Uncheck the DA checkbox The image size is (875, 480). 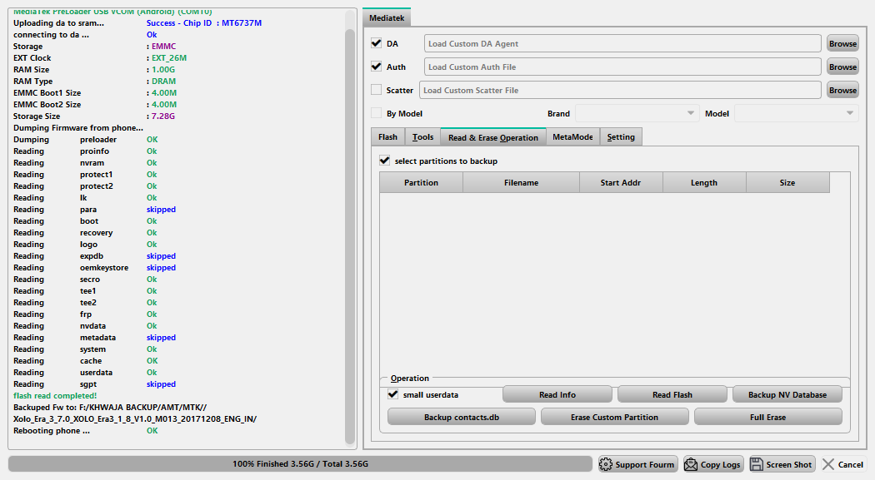[x=376, y=43]
